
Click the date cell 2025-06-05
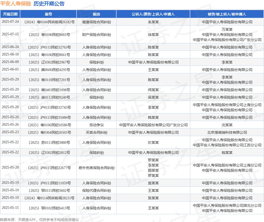pyautogui.click(x=10, y=69)
